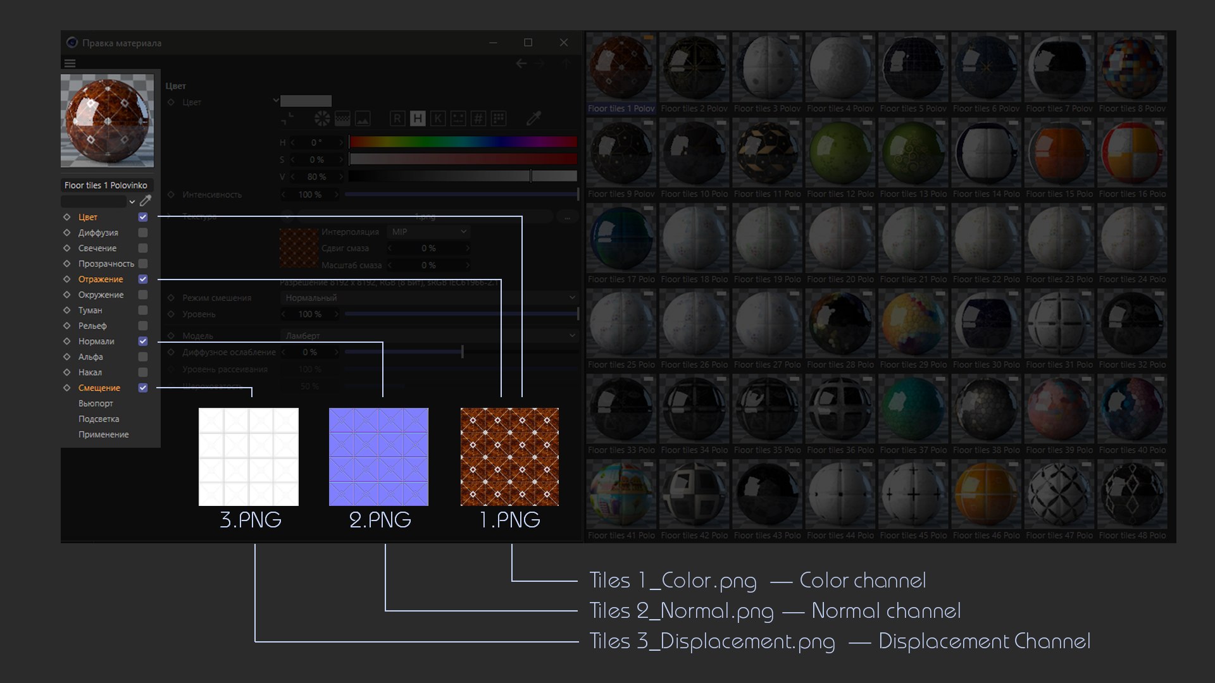Select the spectrum mode icon
The image size is (1215, 683).
(342, 118)
